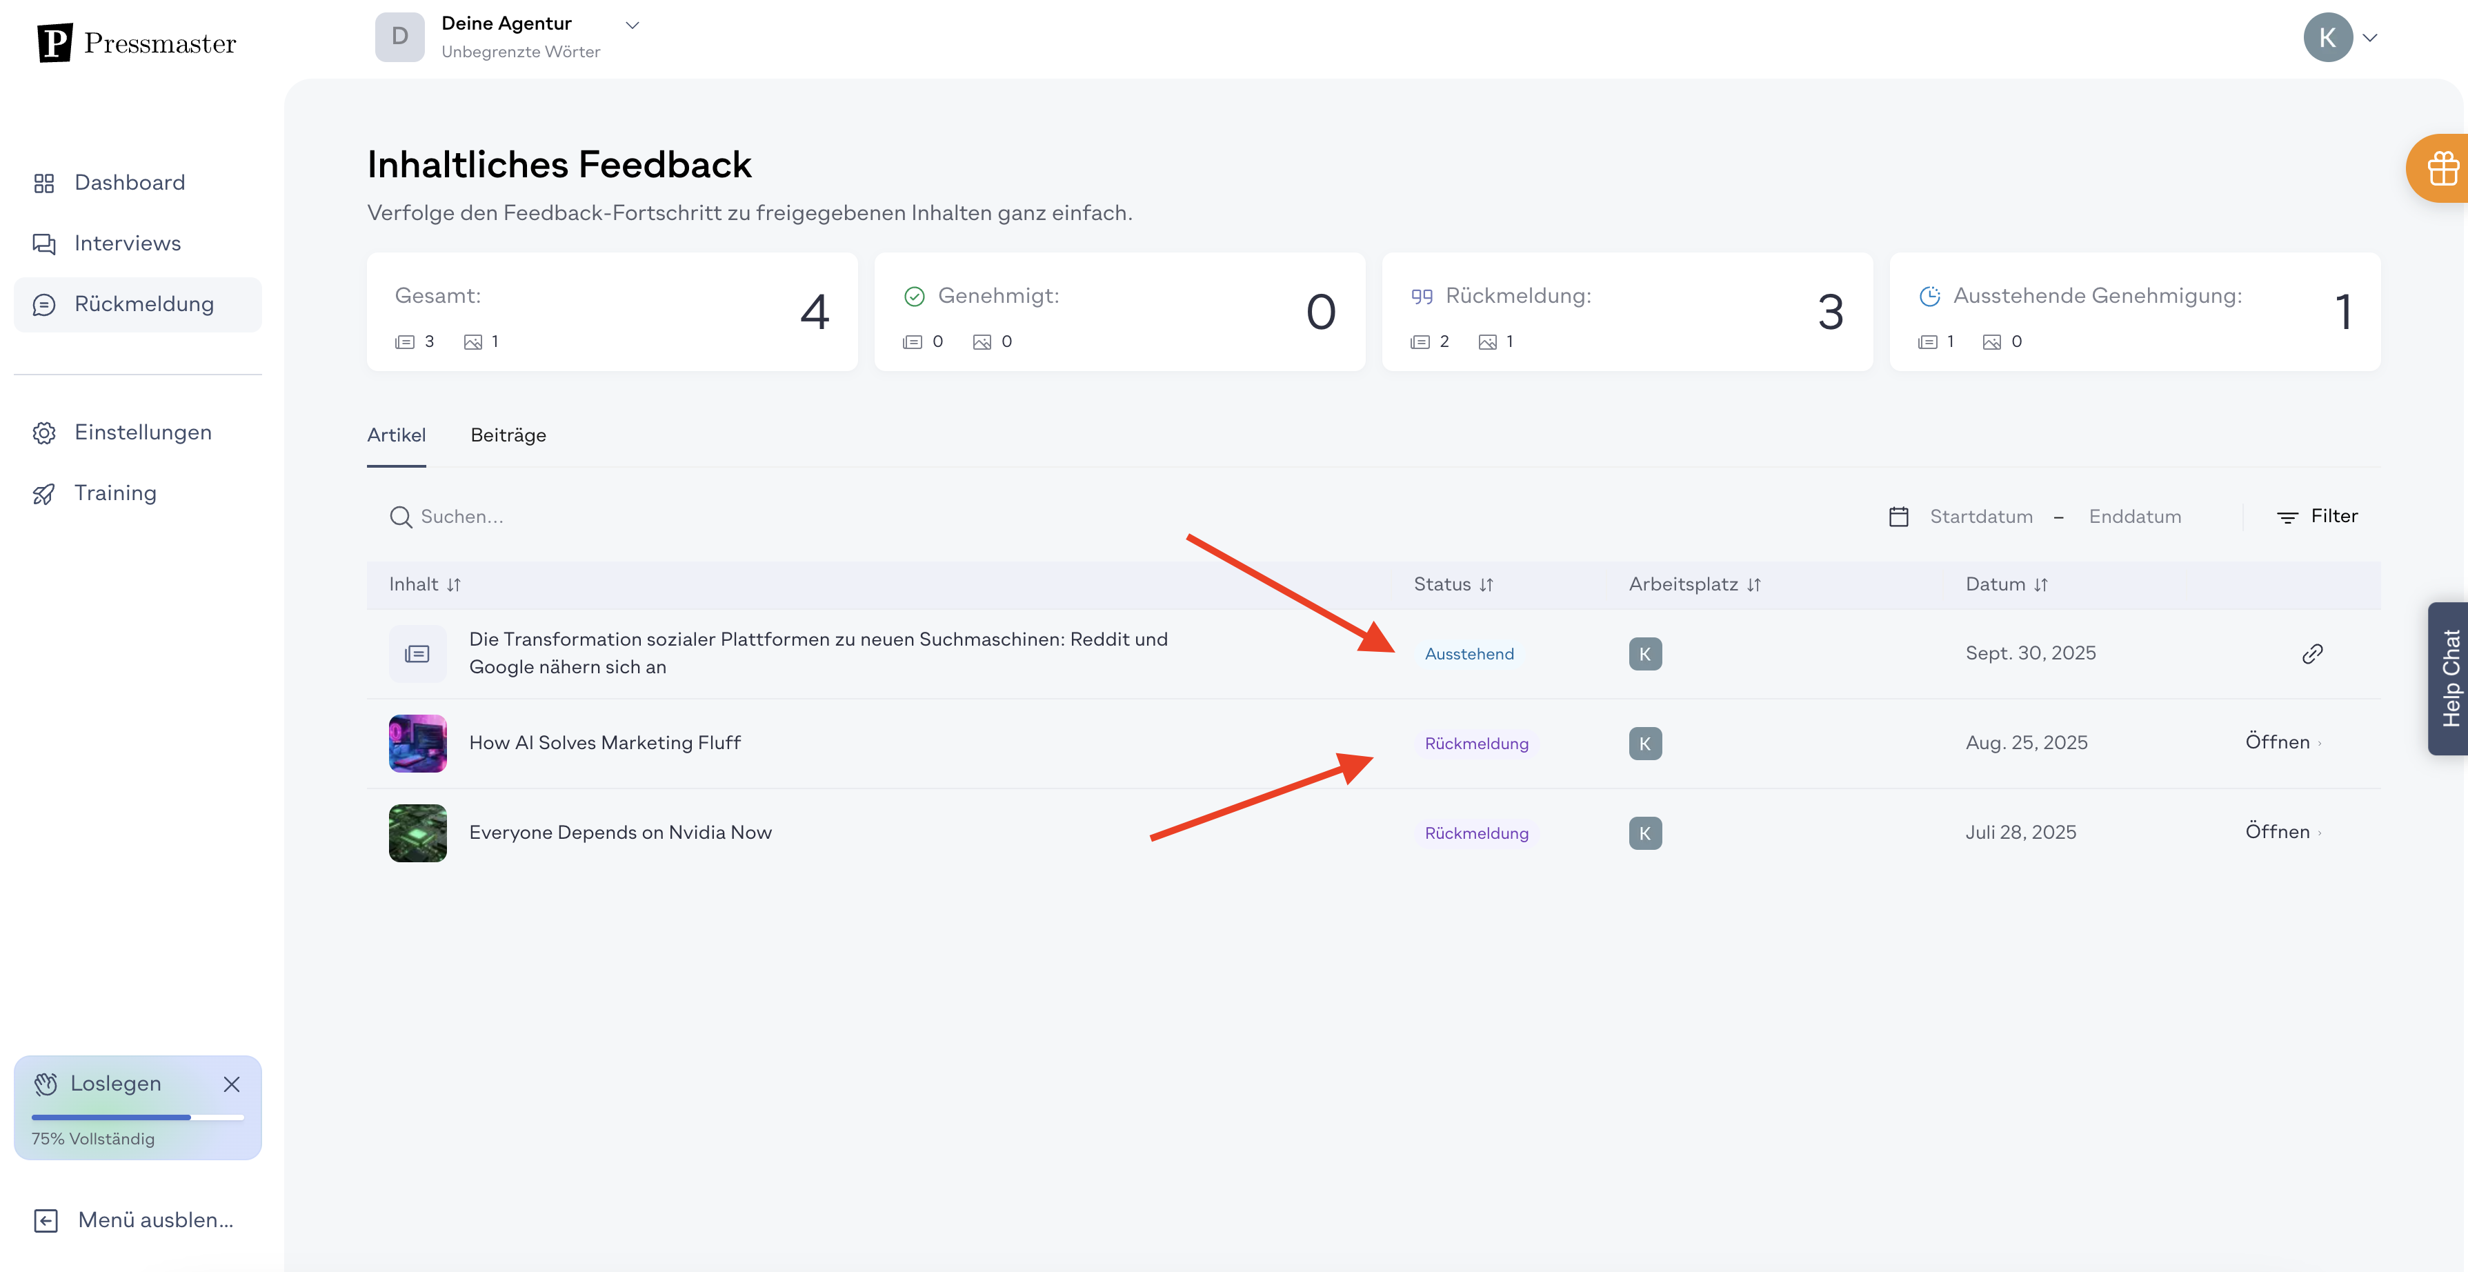Viewport: 2468px width, 1272px height.
Task: Close the Loslegen onboarding card
Action: [231, 1084]
